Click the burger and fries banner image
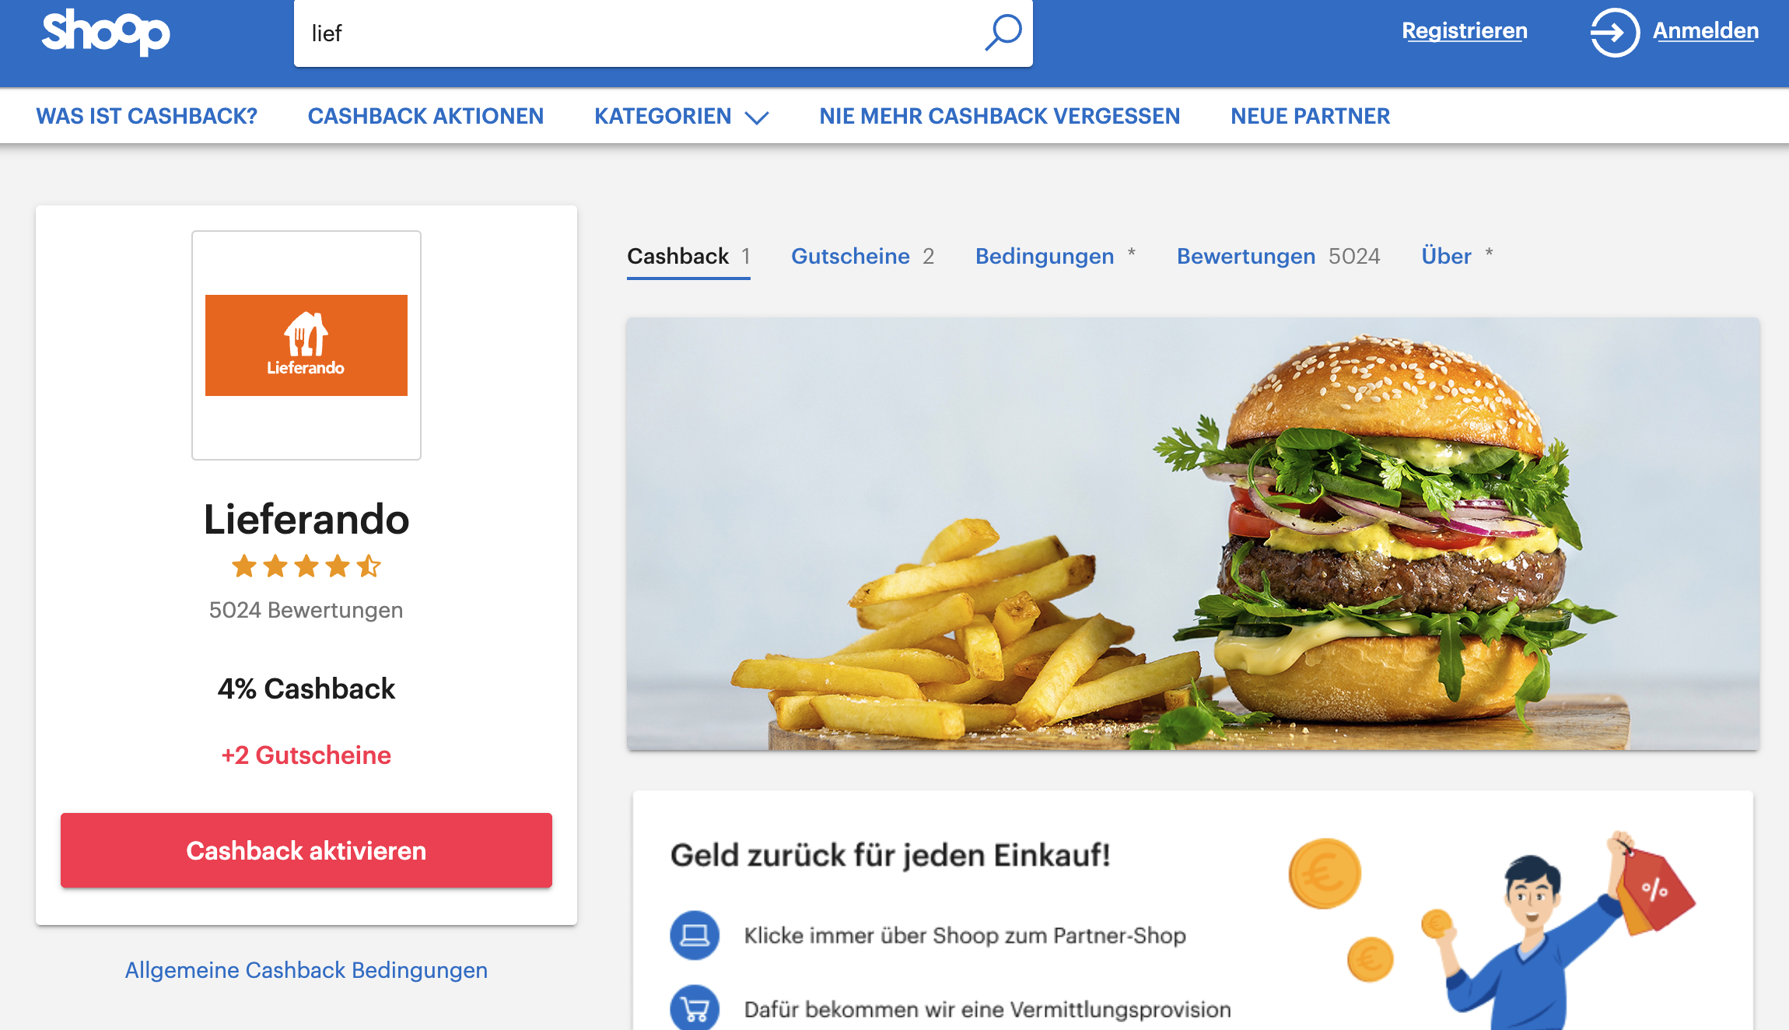1789x1030 pixels. 1193,534
